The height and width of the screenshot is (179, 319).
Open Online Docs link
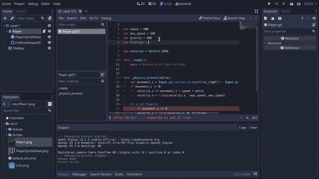tap(209, 18)
